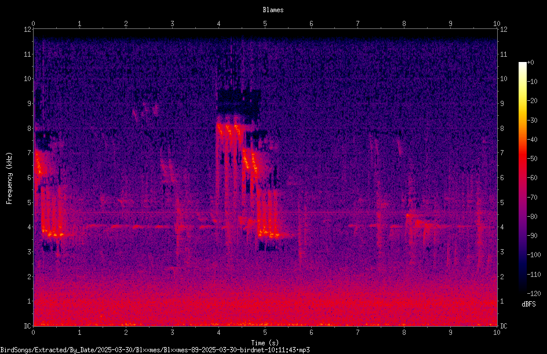
Task: Select the 'Frequency (kHz)' axis label
Action: click(x=9, y=178)
